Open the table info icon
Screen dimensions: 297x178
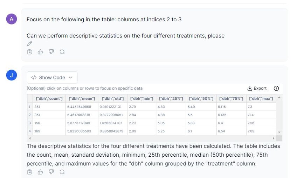(x=276, y=88)
